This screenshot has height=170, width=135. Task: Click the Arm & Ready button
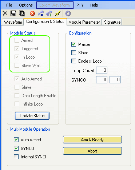tap(92, 140)
